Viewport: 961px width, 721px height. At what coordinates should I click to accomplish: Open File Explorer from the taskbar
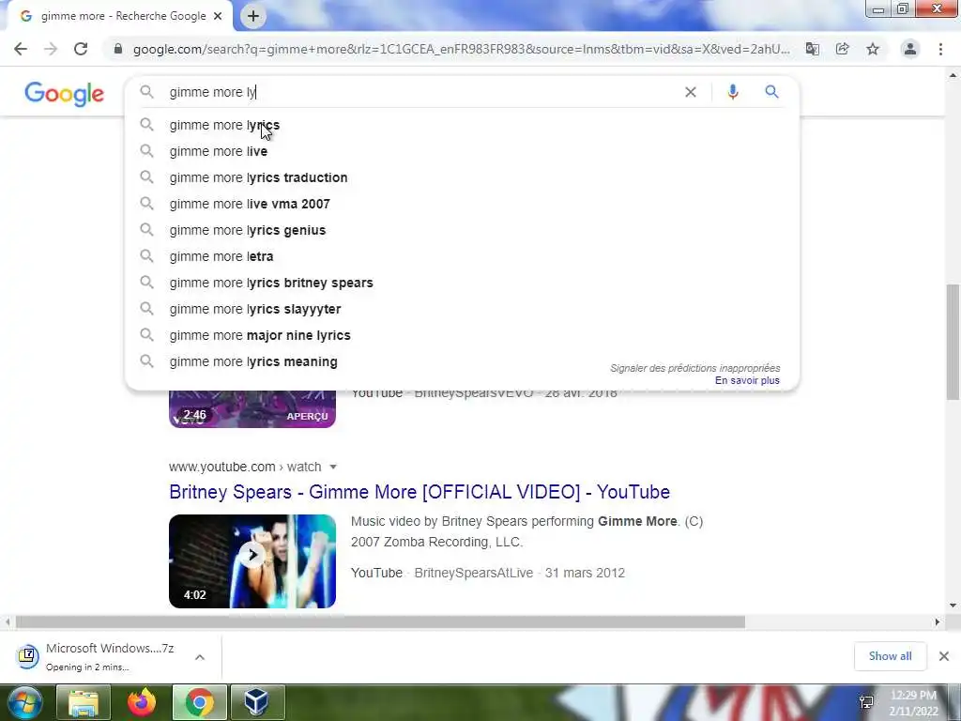(x=84, y=702)
